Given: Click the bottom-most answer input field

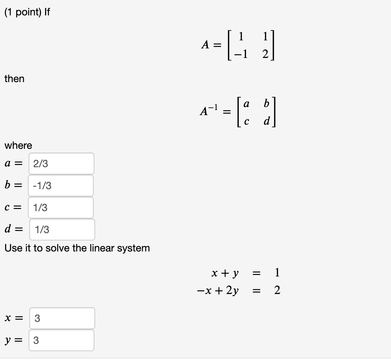Looking at the screenshot, I should tap(60, 340).
